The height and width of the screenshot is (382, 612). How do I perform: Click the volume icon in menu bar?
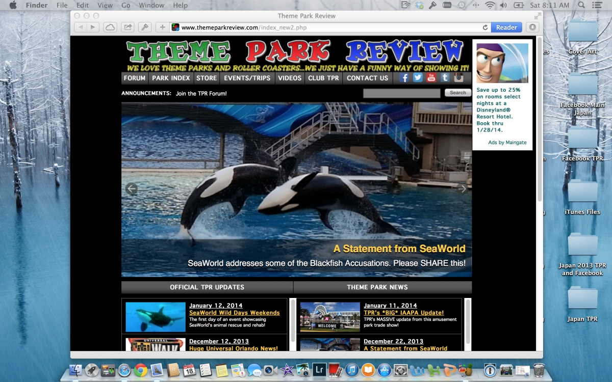pyautogui.click(x=504, y=5)
